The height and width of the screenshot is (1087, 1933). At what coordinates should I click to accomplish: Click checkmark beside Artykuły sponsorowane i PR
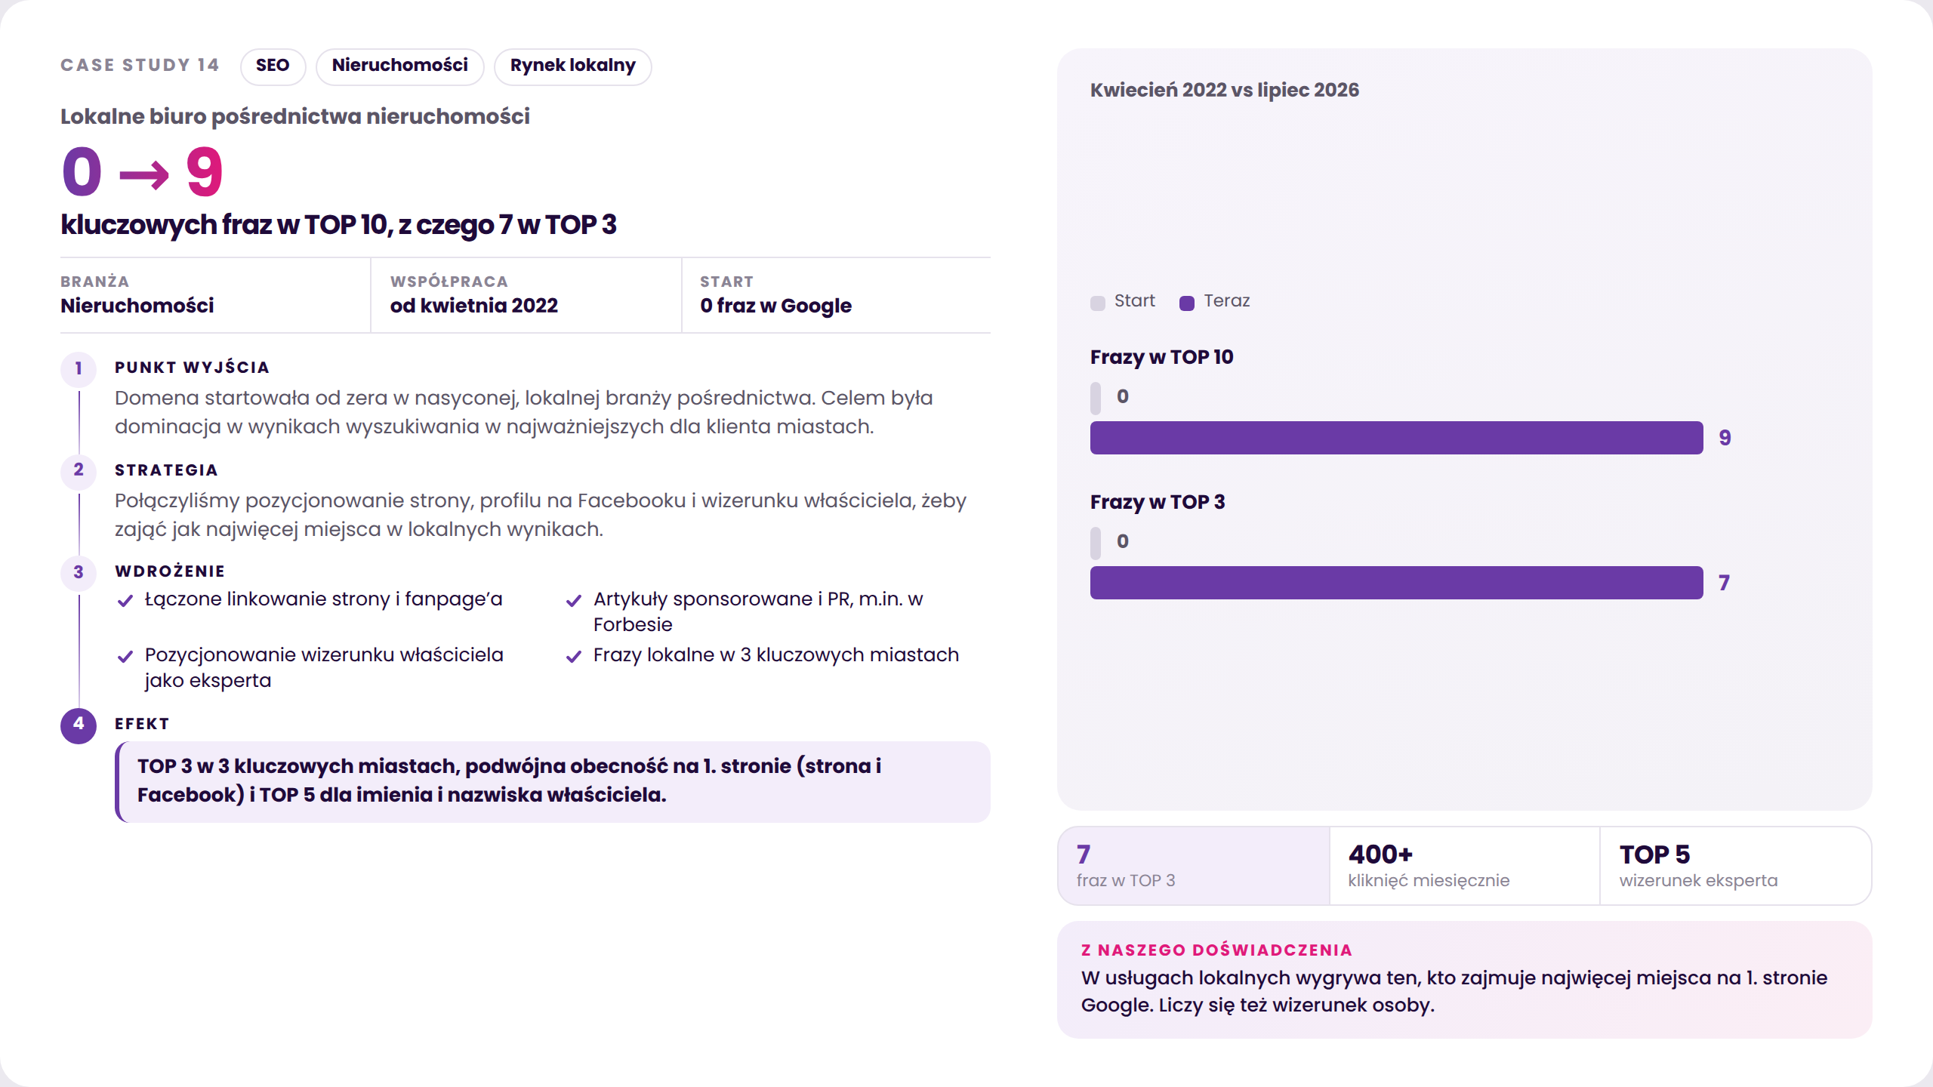coord(574,601)
